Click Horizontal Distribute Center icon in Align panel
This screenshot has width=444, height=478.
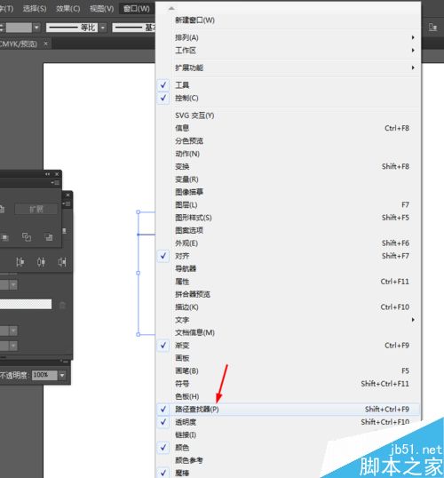[x=41, y=262]
